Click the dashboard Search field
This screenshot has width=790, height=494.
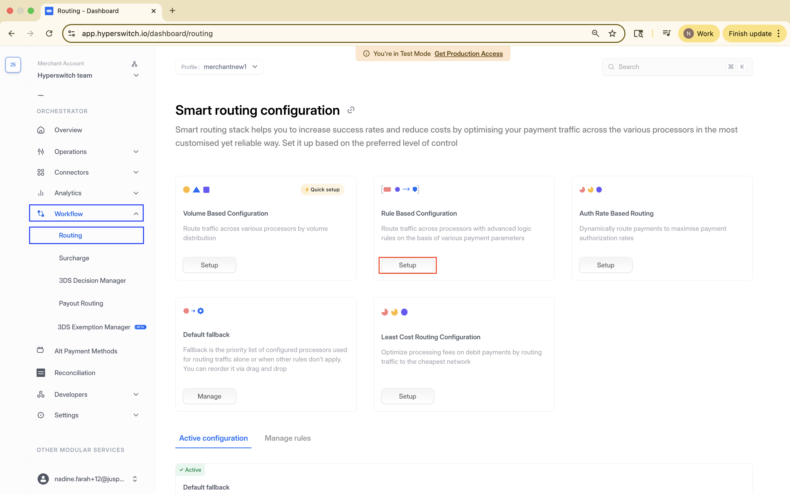pos(669,67)
